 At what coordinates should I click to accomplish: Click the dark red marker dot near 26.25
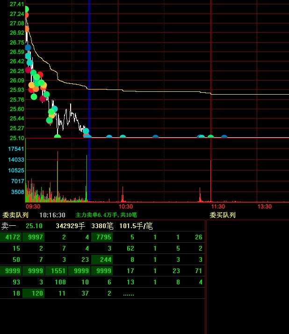tap(28, 70)
